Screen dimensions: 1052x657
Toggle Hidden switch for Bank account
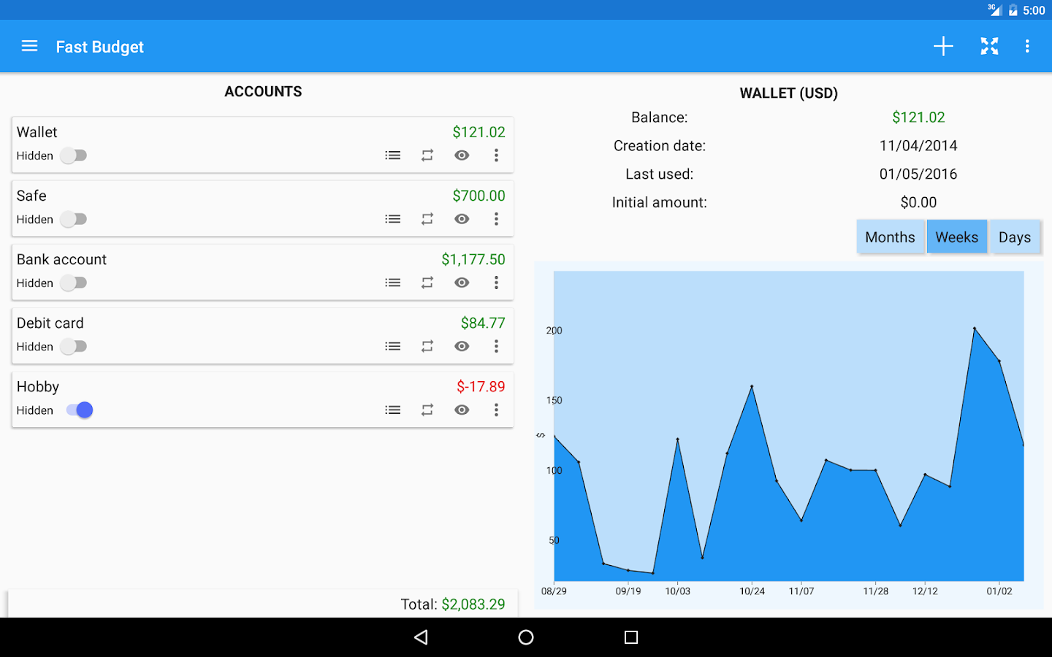(x=74, y=283)
